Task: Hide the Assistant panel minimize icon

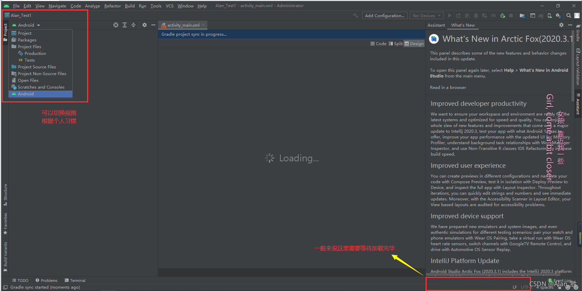Action: (x=570, y=25)
